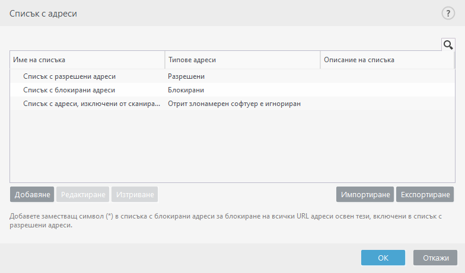This screenshot has height=273, width=465.
Task: Click the 'Импортиране' button
Action: tap(365, 194)
